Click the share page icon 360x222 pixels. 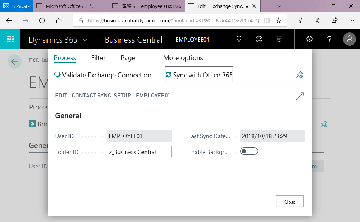[335, 20]
